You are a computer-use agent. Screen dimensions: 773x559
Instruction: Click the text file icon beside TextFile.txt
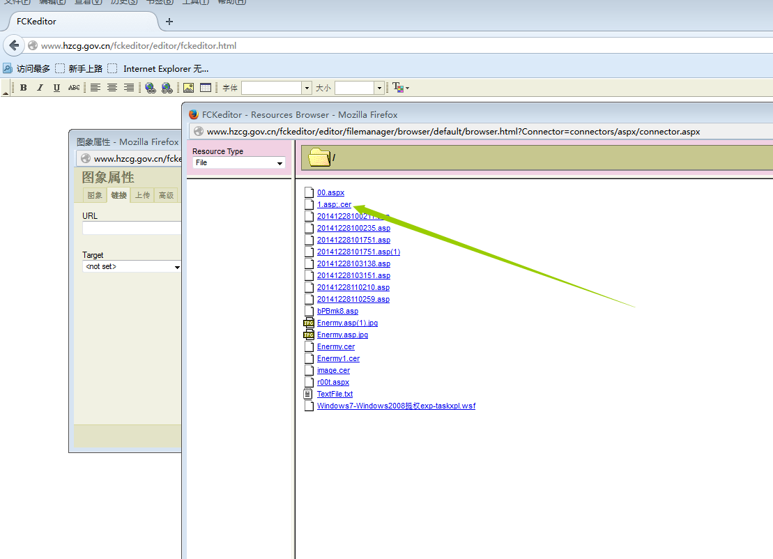pos(308,393)
